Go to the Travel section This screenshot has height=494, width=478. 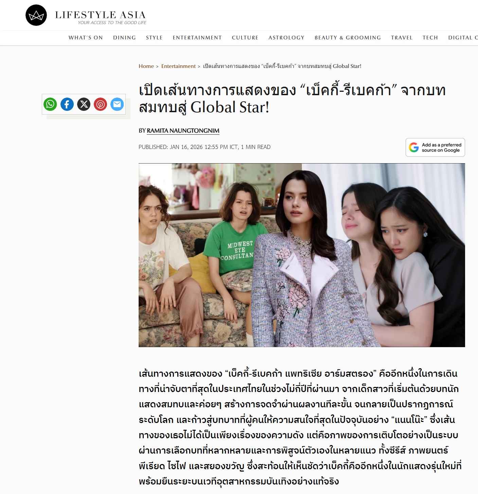coord(402,38)
